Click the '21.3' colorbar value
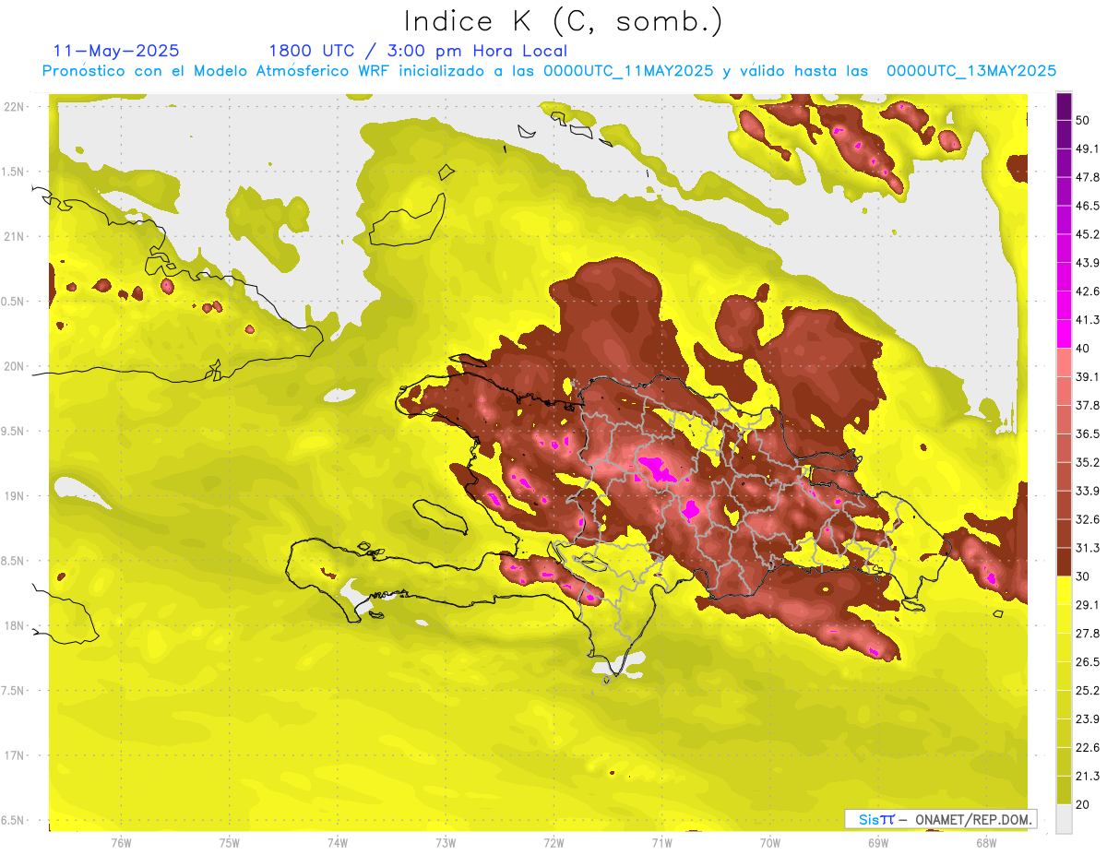 click(x=1088, y=777)
